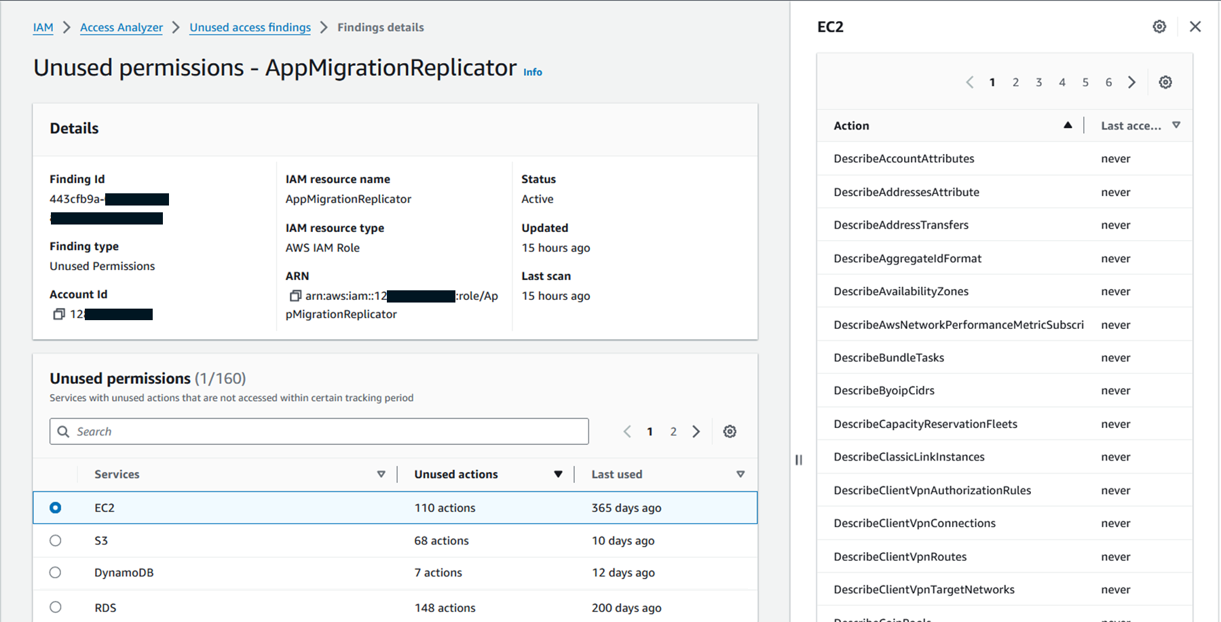Jump to page 3 of EC2 actions
The width and height of the screenshot is (1221, 622).
click(x=1038, y=82)
